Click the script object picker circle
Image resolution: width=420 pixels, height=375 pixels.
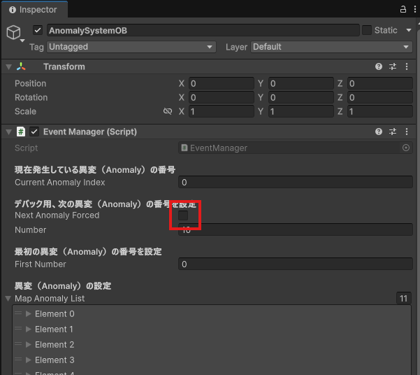coord(406,148)
